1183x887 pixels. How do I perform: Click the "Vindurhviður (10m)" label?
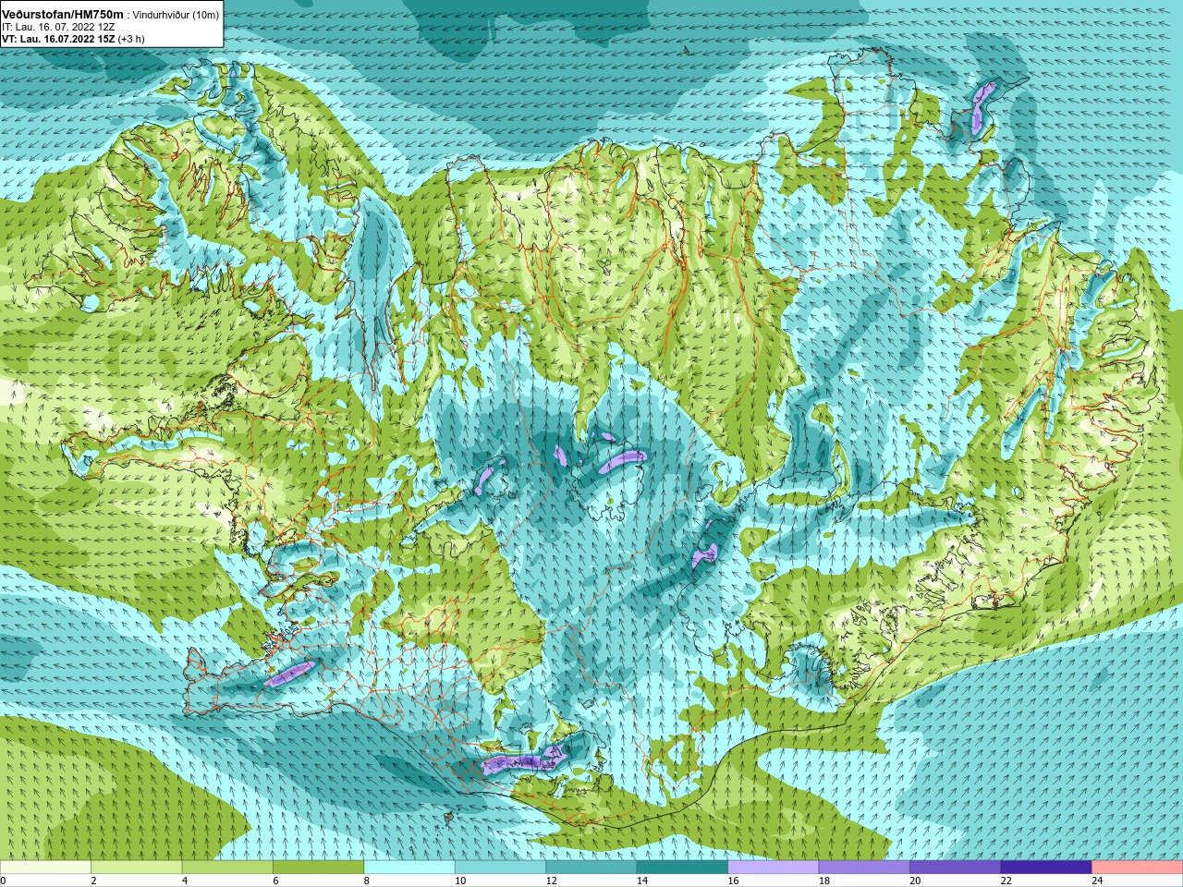point(177,15)
